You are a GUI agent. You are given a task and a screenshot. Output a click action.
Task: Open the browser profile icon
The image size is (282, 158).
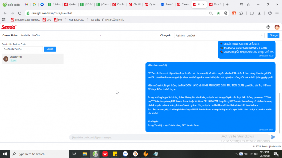(270, 13)
